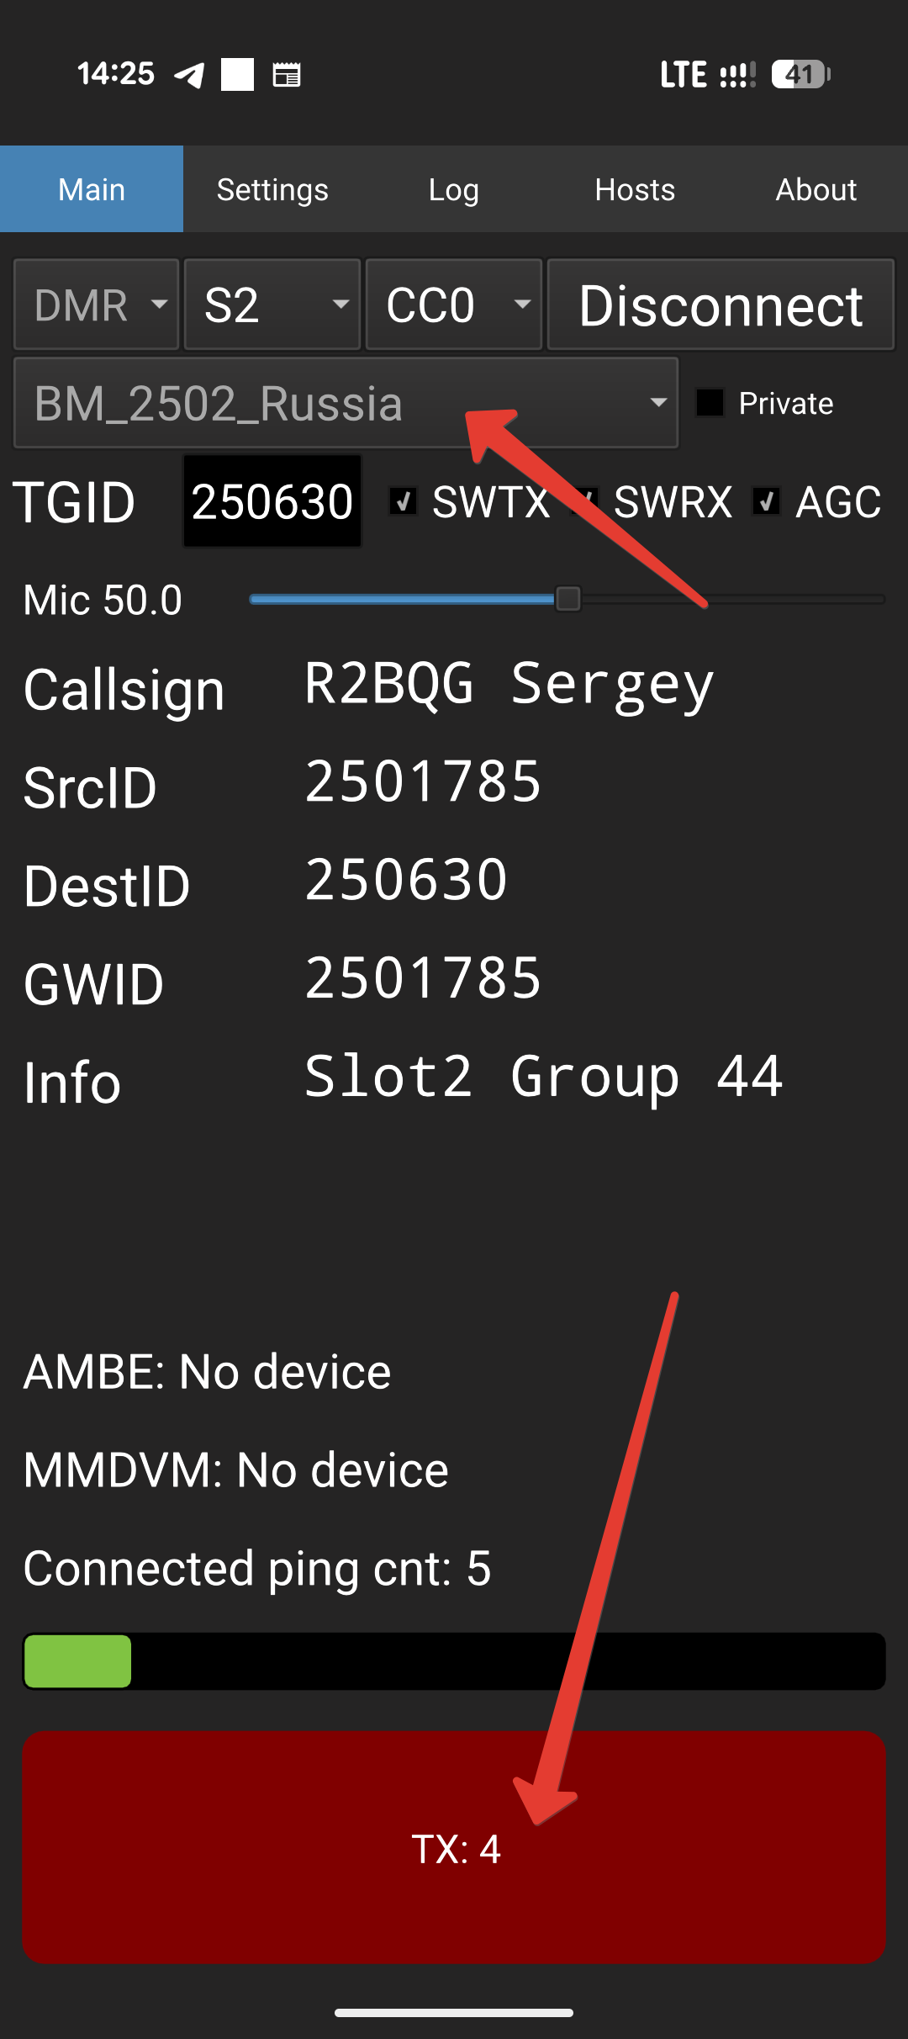Viewport: 908px width, 2039px height.
Task: Expand the CC0 color code dropdown
Action: 454,305
